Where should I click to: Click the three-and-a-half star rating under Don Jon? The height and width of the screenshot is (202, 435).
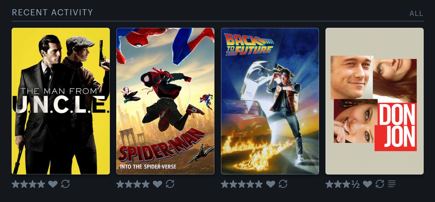coord(343,184)
